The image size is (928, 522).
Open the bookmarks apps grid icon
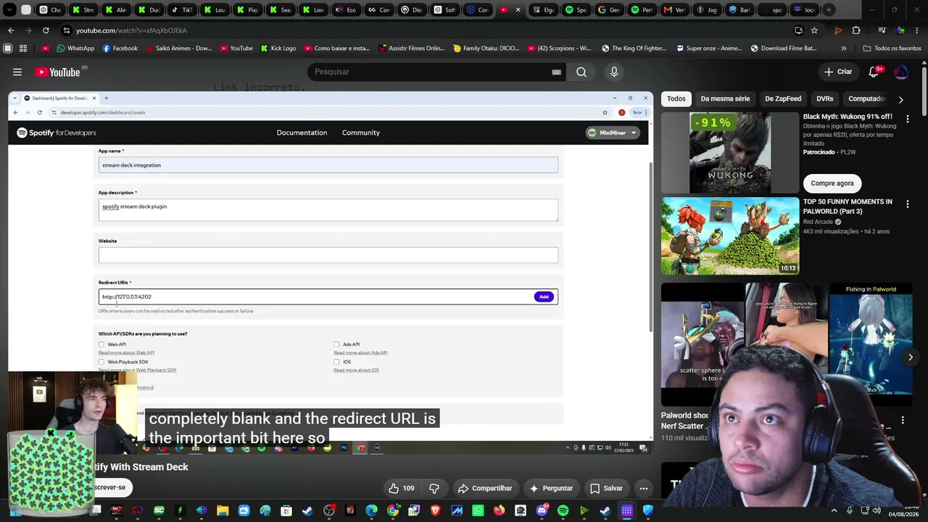(x=23, y=49)
